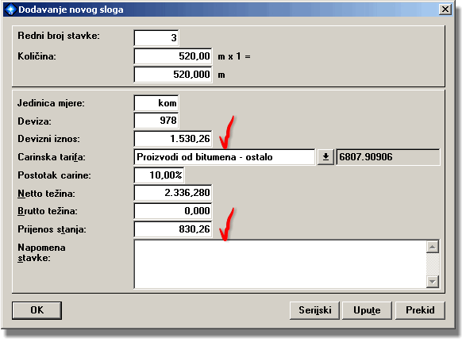Open the Carinska tarifa dropdown arrow
This screenshot has width=466, height=342.
(x=325, y=157)
